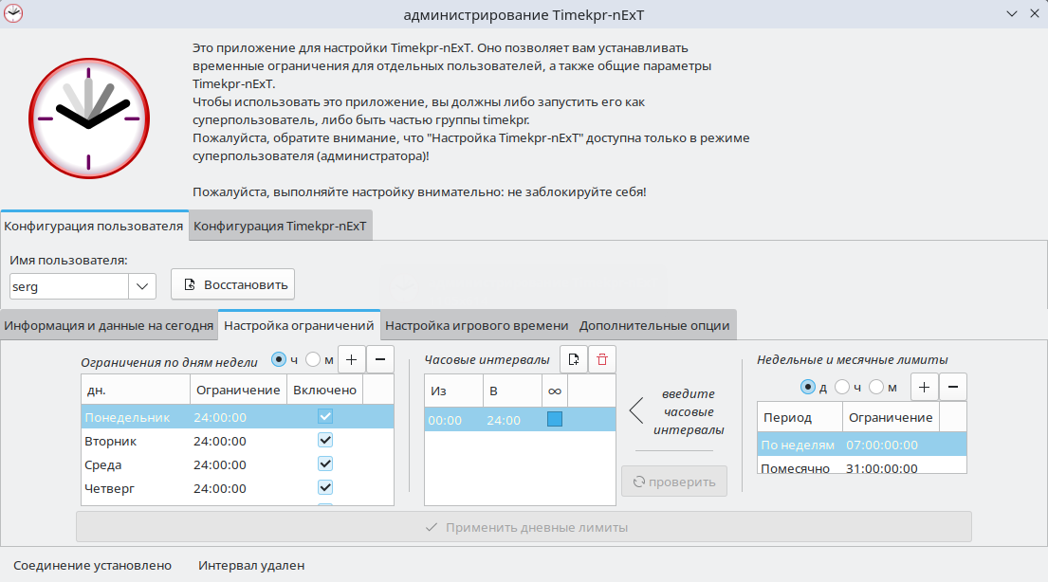This screenshot has height=582, width=1048.
Task: Open Дополнительные опции tab
Action: (654, 325)
